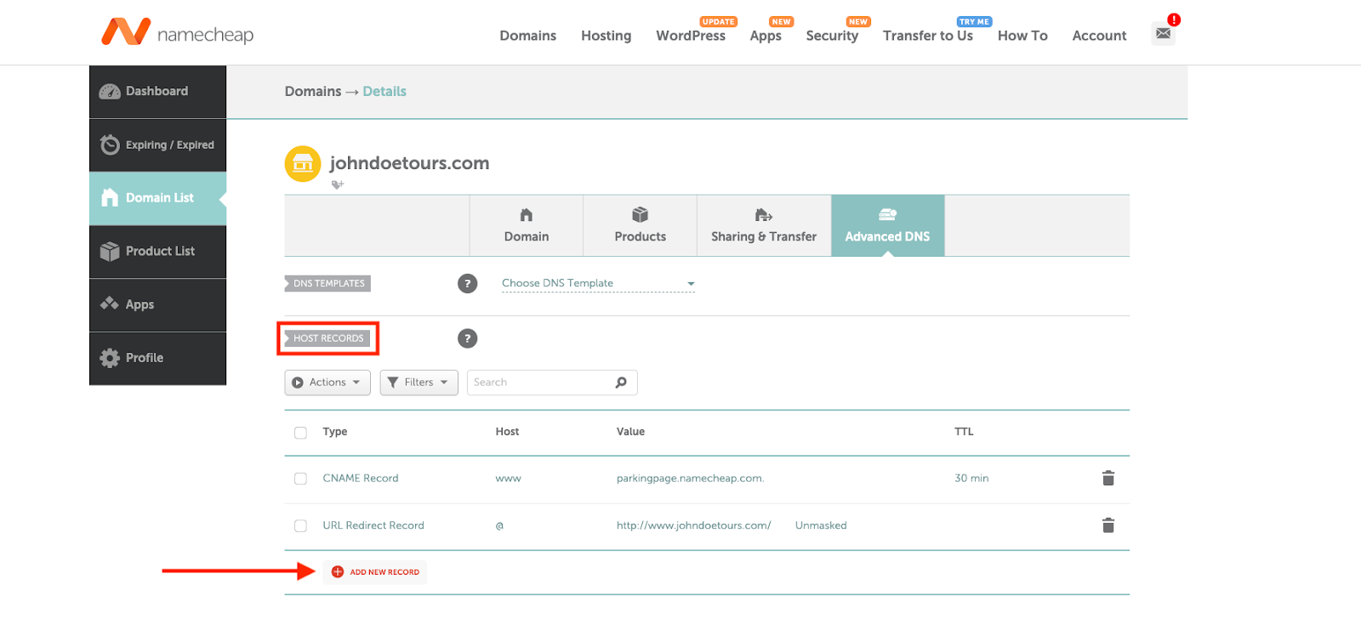
Task: Switch to the Sharing & Transfer tab
Action: pyautogui.click(x=764, y=226)
